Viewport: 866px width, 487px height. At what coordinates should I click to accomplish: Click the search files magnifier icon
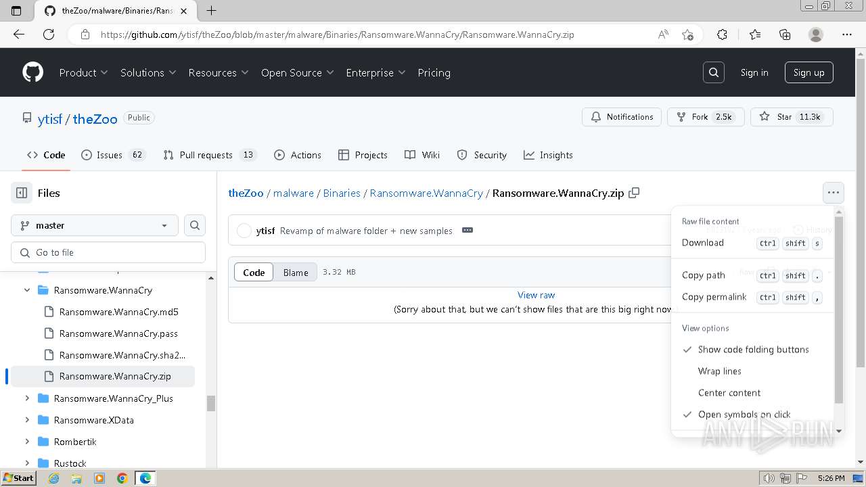point(195,225)
